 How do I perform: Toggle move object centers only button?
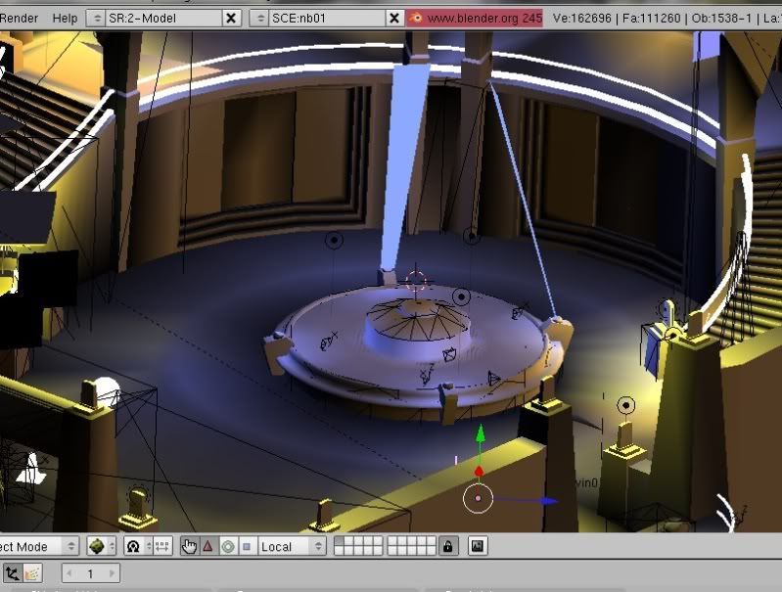(x=162, y=547)
